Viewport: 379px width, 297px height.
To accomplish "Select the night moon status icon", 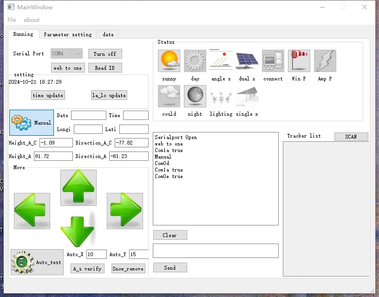I will pos(195,96).
